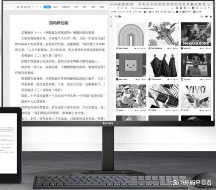Switch to the 插入 ribbon tab
This screenshot has width=216, height=190.
[x=55, y=7]
